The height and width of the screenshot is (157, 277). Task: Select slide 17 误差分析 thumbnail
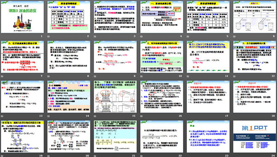coord(208,97)
